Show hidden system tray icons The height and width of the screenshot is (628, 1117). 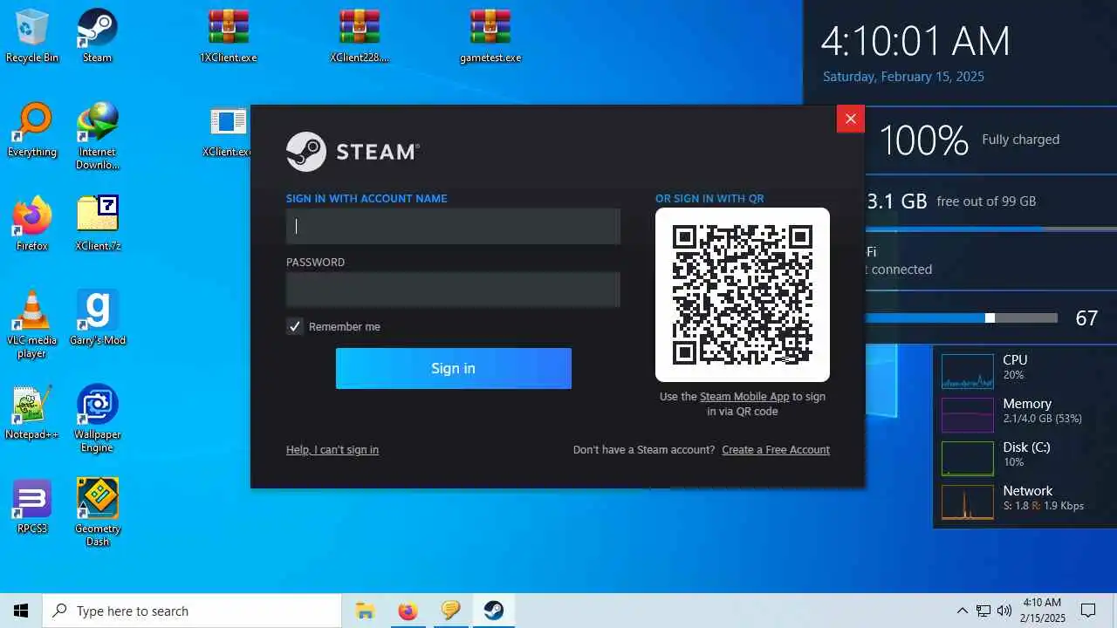[x=962, y=611]
